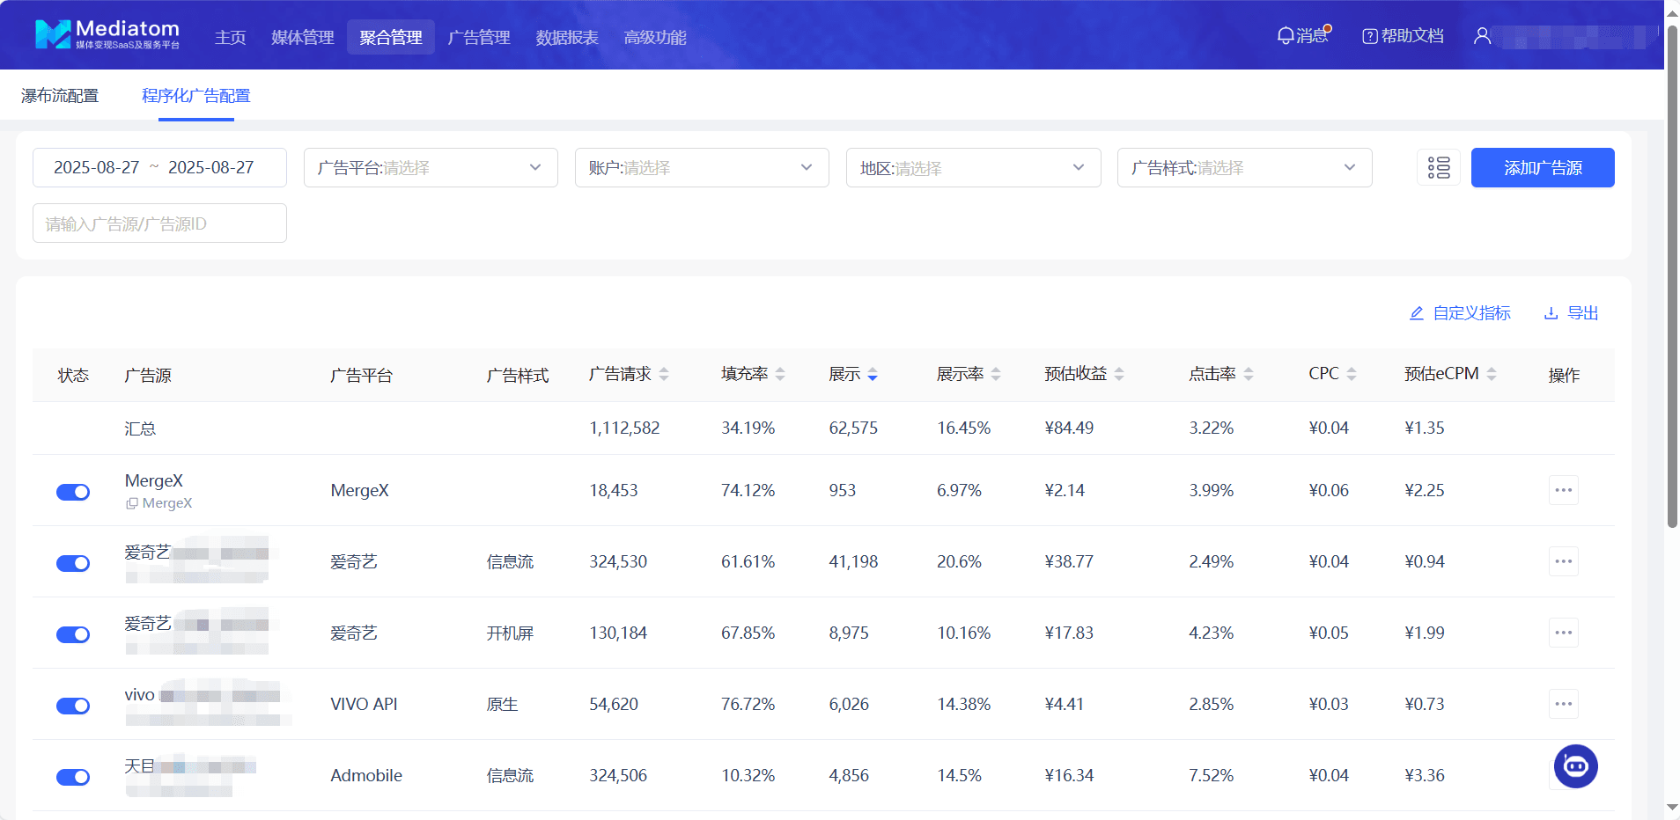Click the user account avatar icon
The height and width of the screenshot is (820, 1680).
[x=1483, y=36]
